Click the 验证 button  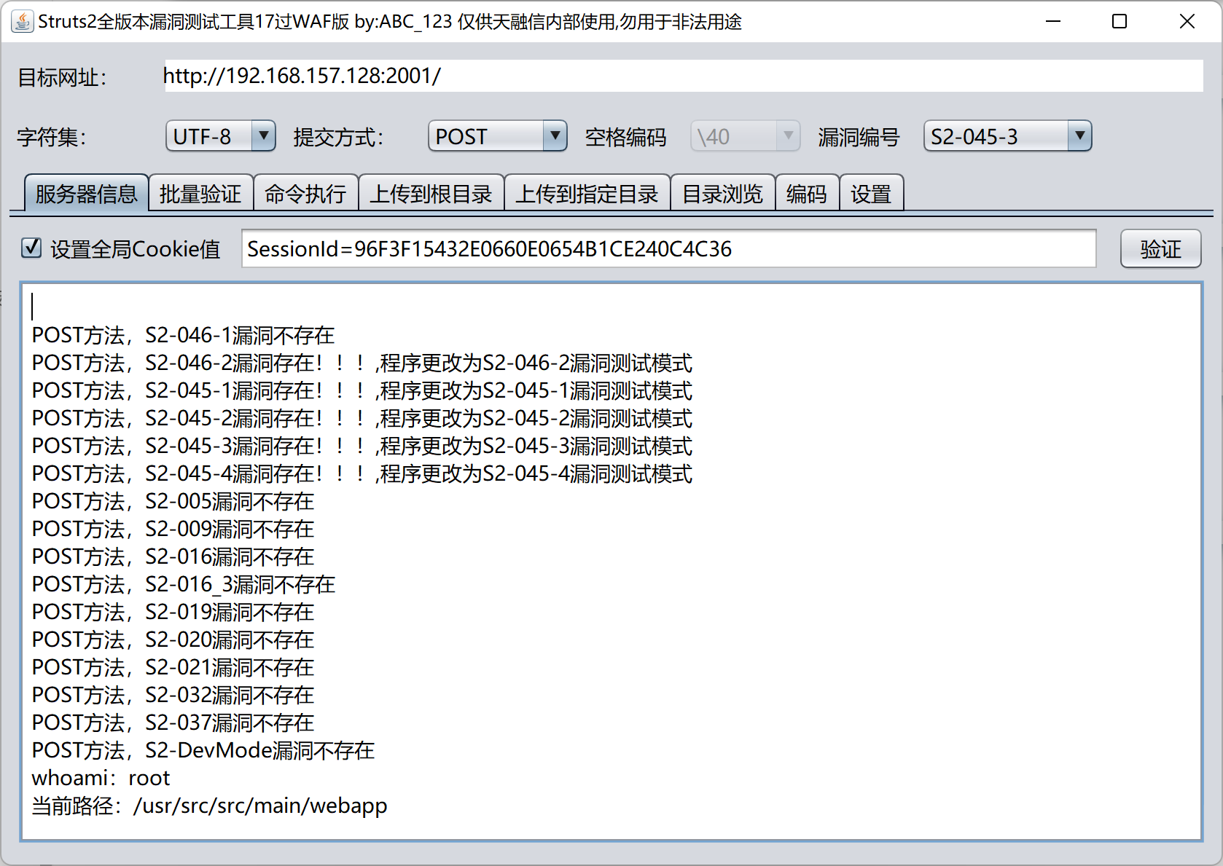click(x=1160, y=249)
